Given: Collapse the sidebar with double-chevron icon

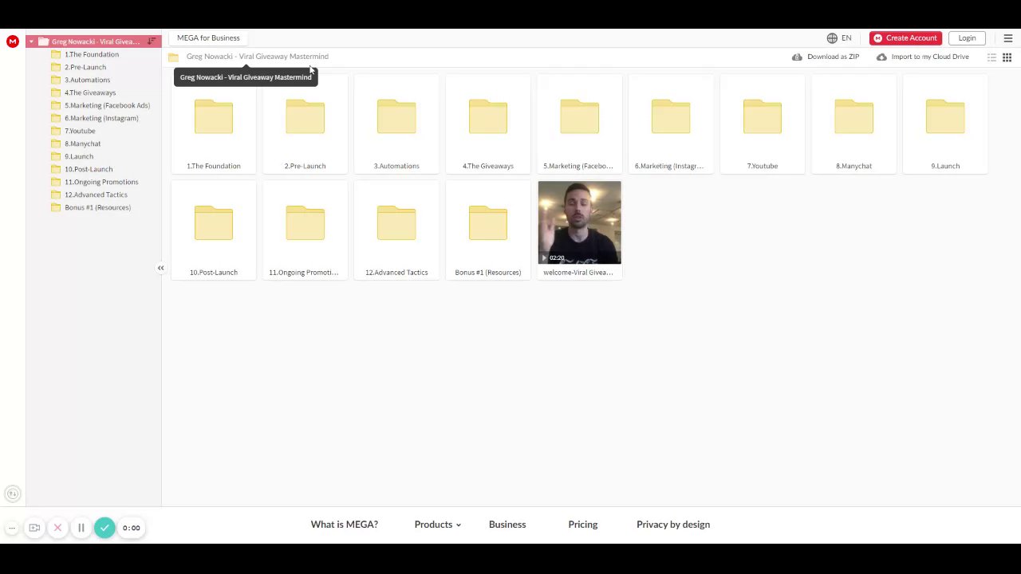Looking at the screenshot, I should tap(160, 268).
